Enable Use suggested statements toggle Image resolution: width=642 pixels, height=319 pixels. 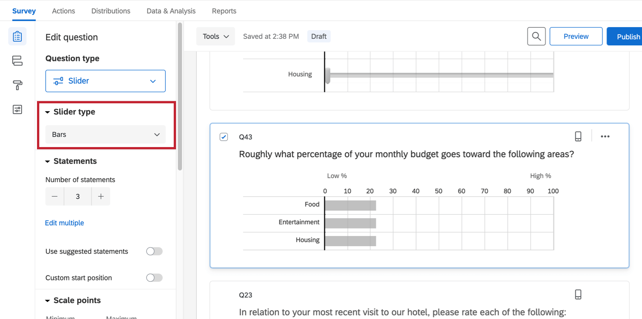coord(154,252)
